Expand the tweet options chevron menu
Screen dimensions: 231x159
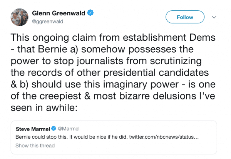point(214,17)
